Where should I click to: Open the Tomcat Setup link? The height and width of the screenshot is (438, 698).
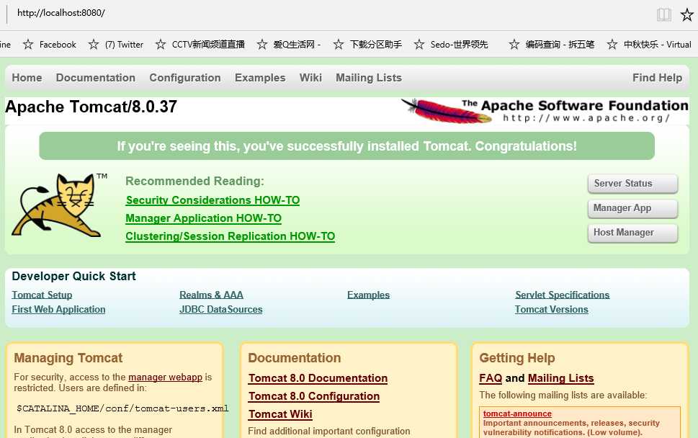[42, 295]
